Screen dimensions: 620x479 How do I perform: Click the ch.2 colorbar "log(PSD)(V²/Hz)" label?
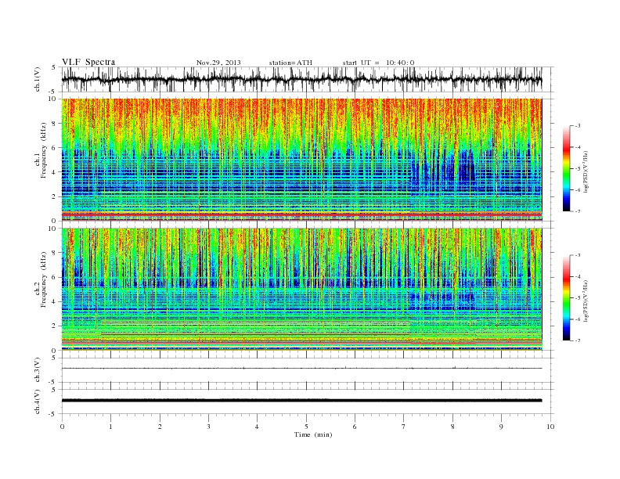(x=586, y=301)
